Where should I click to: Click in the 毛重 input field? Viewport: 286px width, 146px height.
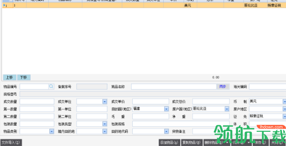pyautogui.click(x=151, y=116)
